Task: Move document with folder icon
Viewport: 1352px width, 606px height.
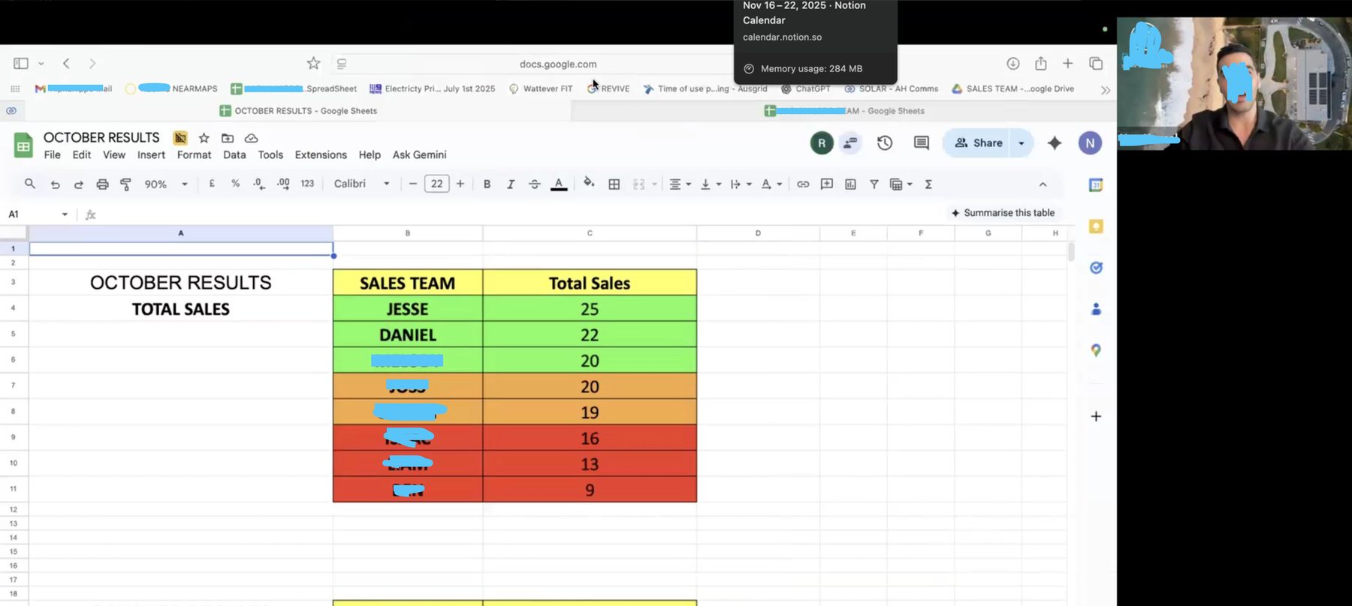Action: pos(228,138)
